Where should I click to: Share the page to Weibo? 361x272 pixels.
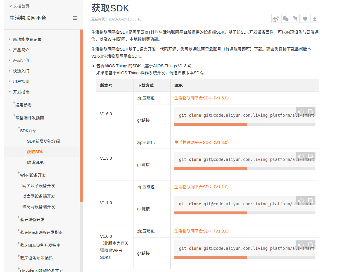click(x=276, y=19)
